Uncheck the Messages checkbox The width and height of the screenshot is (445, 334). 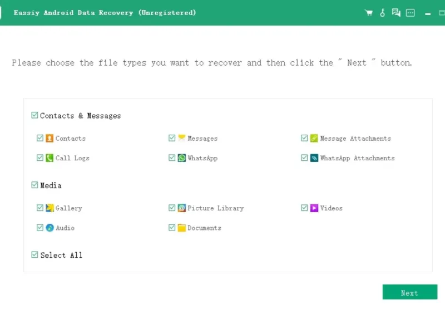click(x=172, y=139)
